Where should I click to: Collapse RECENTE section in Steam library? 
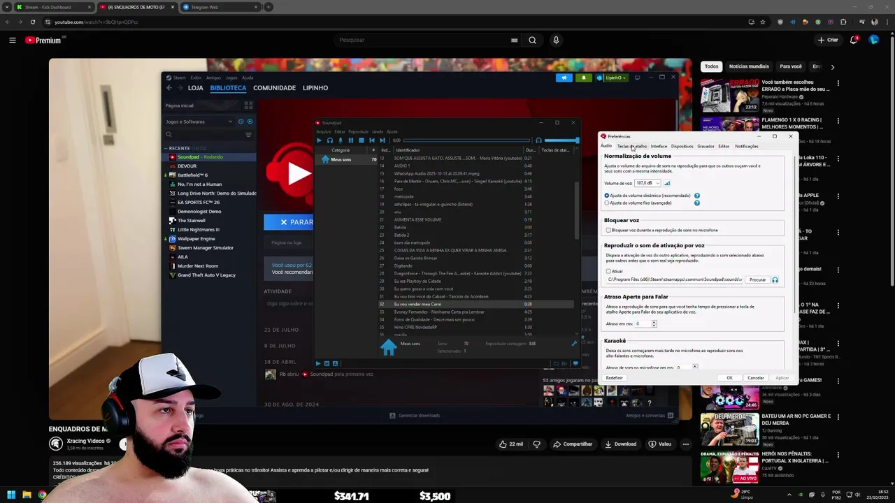[x=166, y=148]
